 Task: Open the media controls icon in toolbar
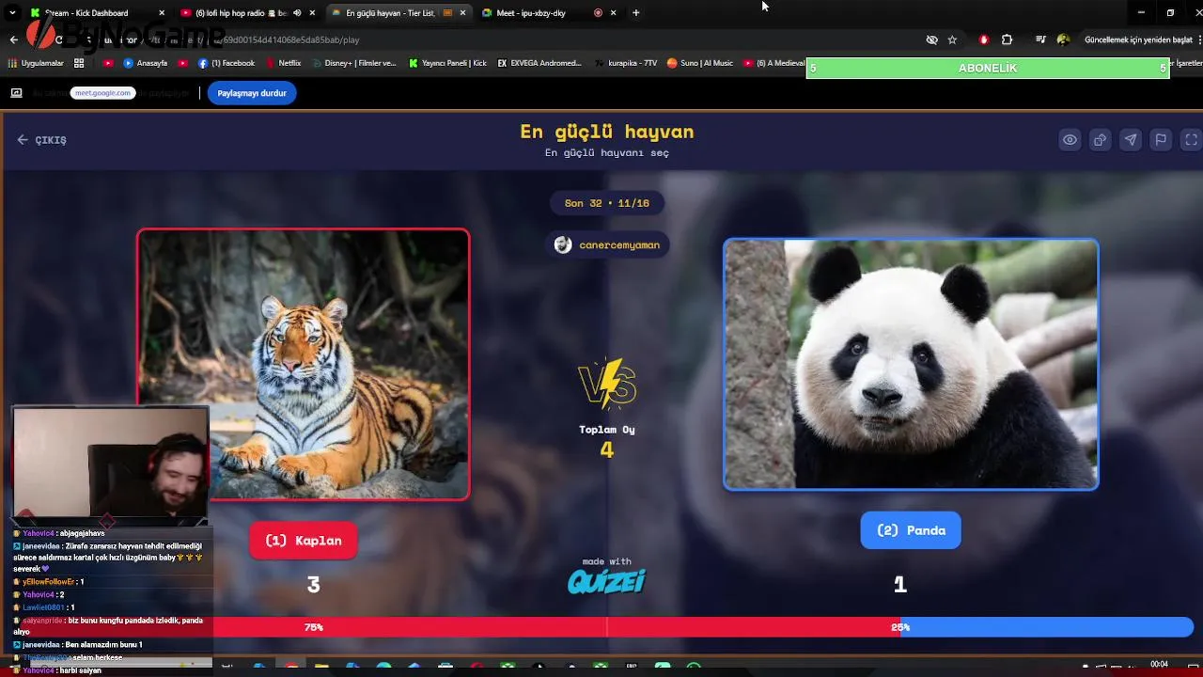point(1040,39)
